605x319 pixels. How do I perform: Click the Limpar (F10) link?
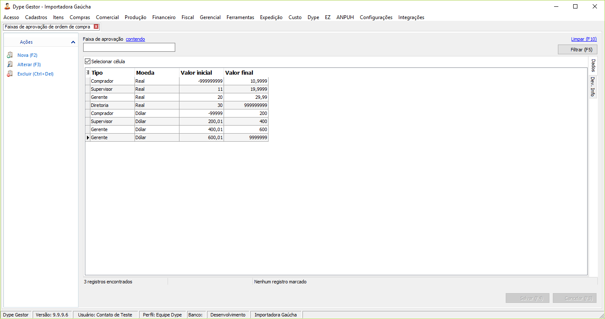click(584, 39)
